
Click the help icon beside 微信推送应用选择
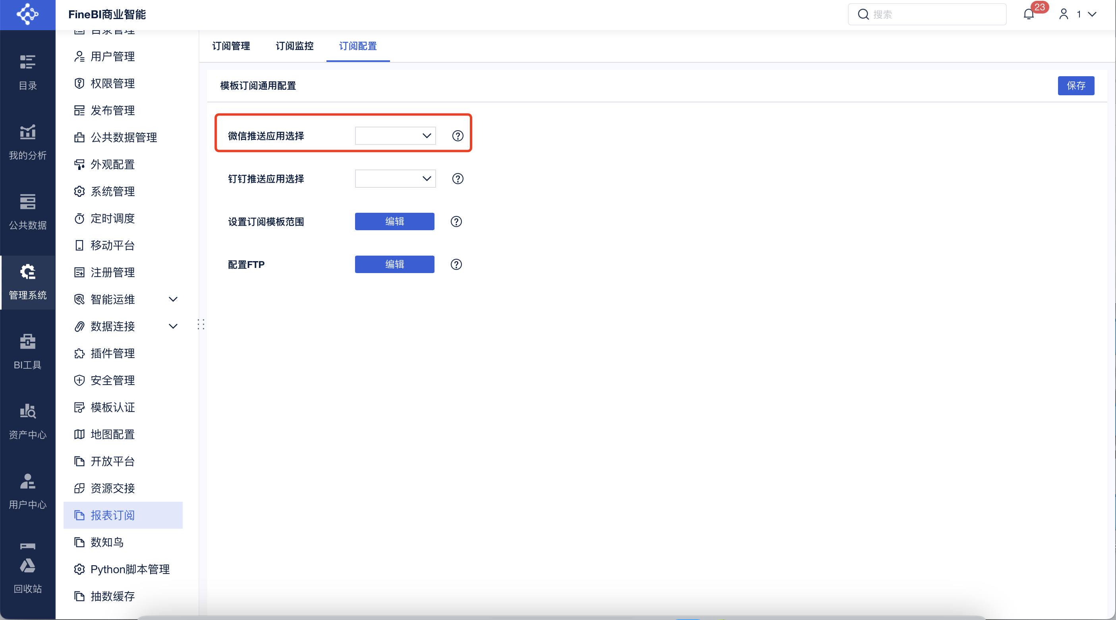click(458, 136)
